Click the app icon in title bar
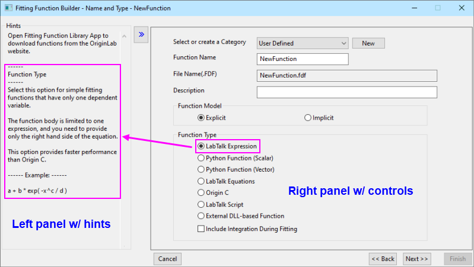This screenshot has width=474, height=267. point(8,8)
